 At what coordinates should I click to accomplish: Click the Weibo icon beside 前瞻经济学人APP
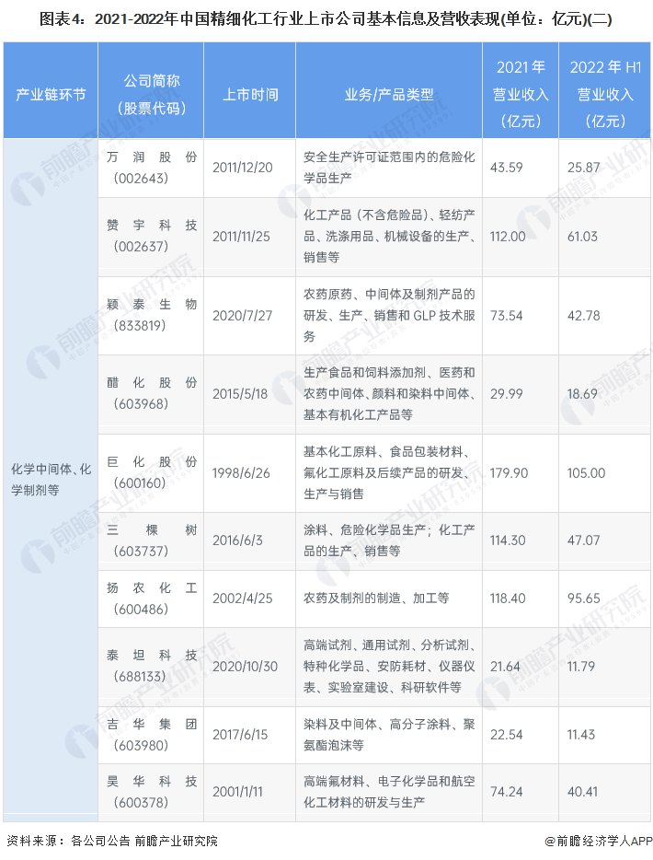[x=549, y=841]
